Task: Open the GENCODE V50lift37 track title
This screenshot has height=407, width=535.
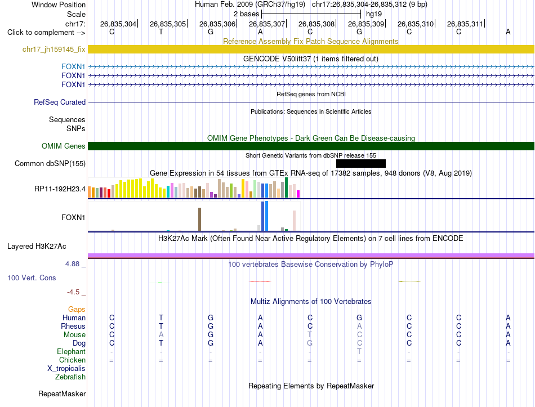Action: pos(310,59)
